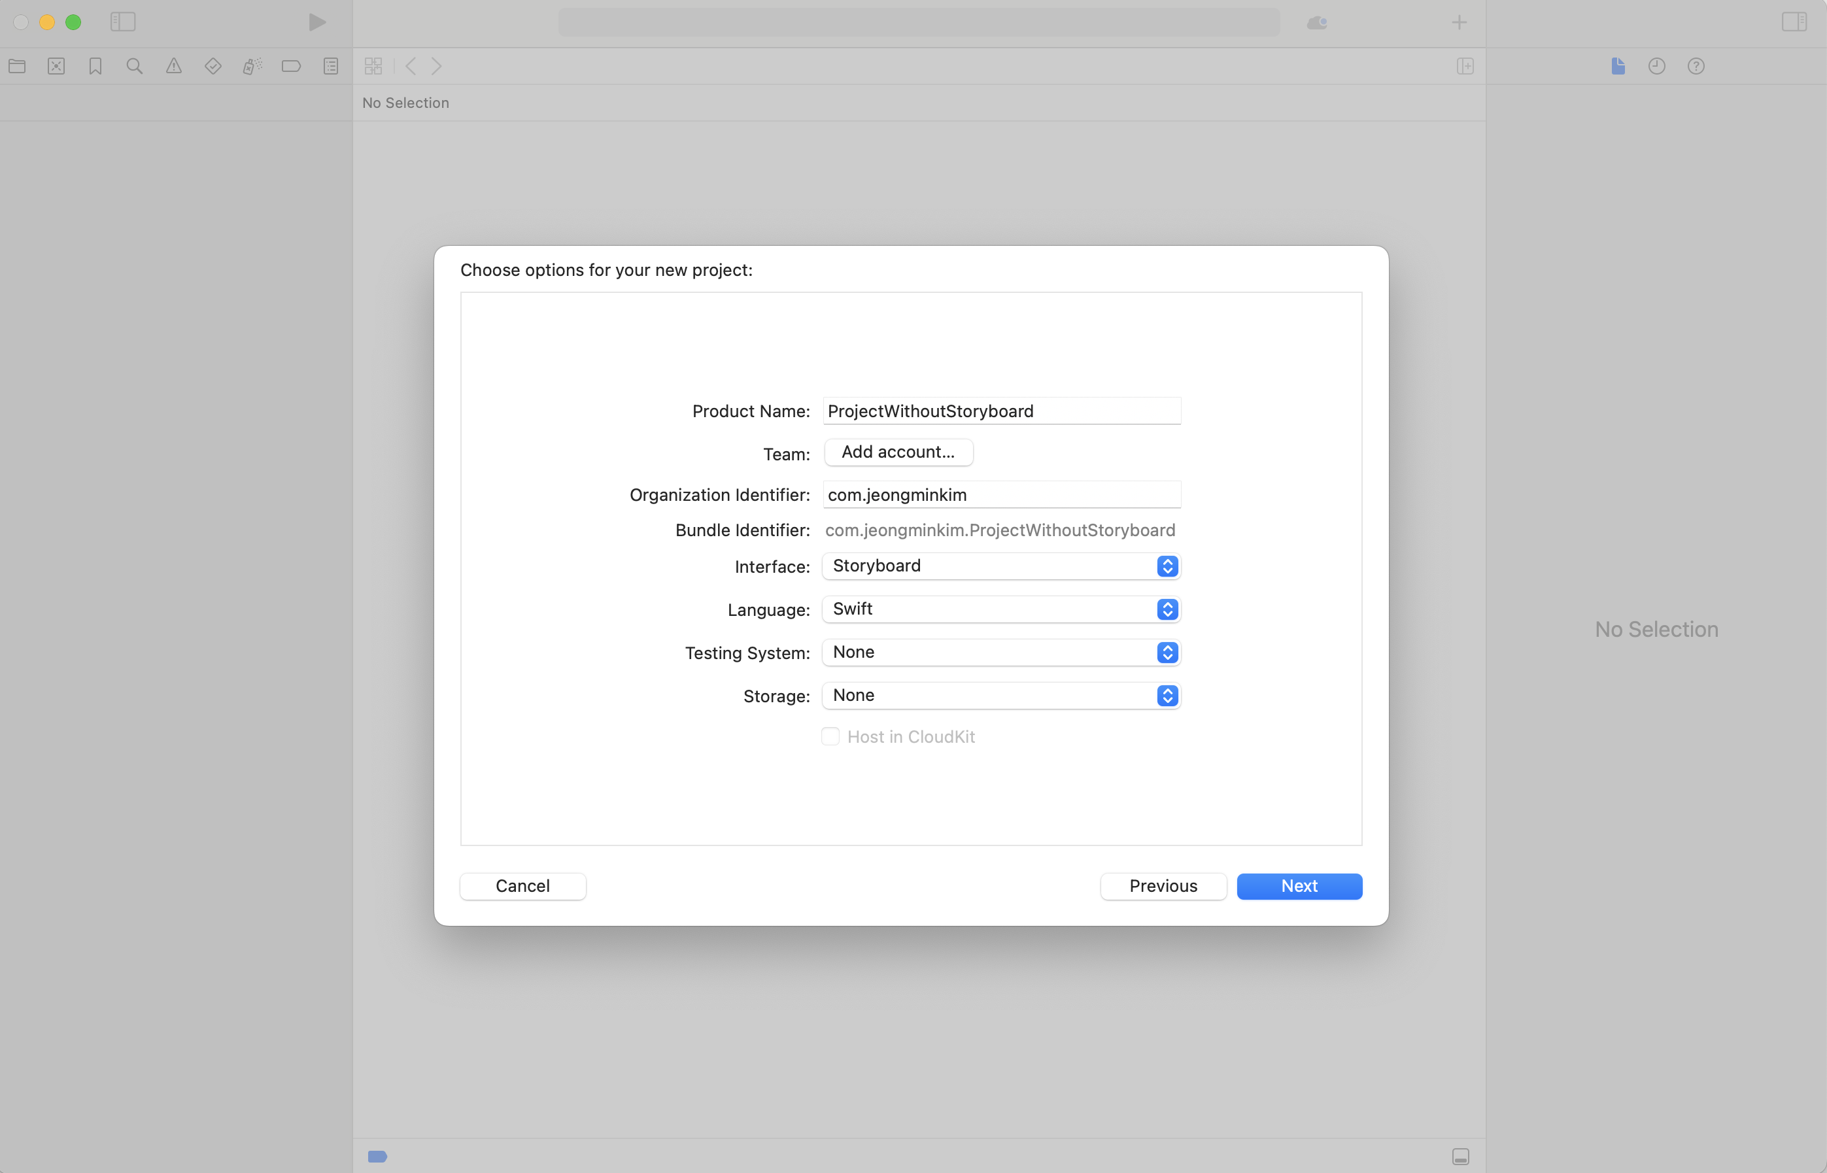The width and height of the screenshot is (1827, 1173).
Task: Open the Issue navigator warning icon
Action: coord(174,66)
